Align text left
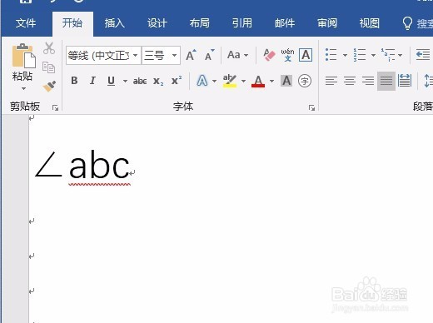This screenshot has width=433, height=323. point(331,81)
